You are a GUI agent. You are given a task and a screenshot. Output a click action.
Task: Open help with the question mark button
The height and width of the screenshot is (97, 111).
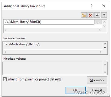92,6
